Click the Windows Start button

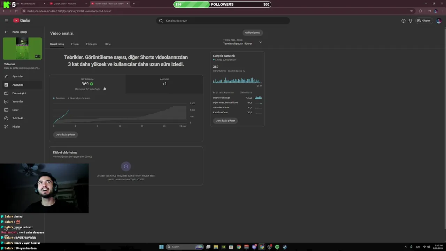point(161,247)
